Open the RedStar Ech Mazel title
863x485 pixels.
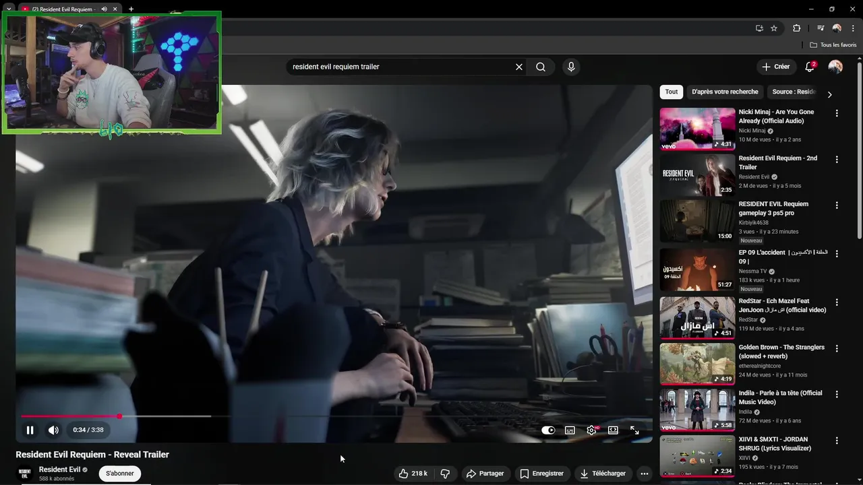tap(782, 305)
